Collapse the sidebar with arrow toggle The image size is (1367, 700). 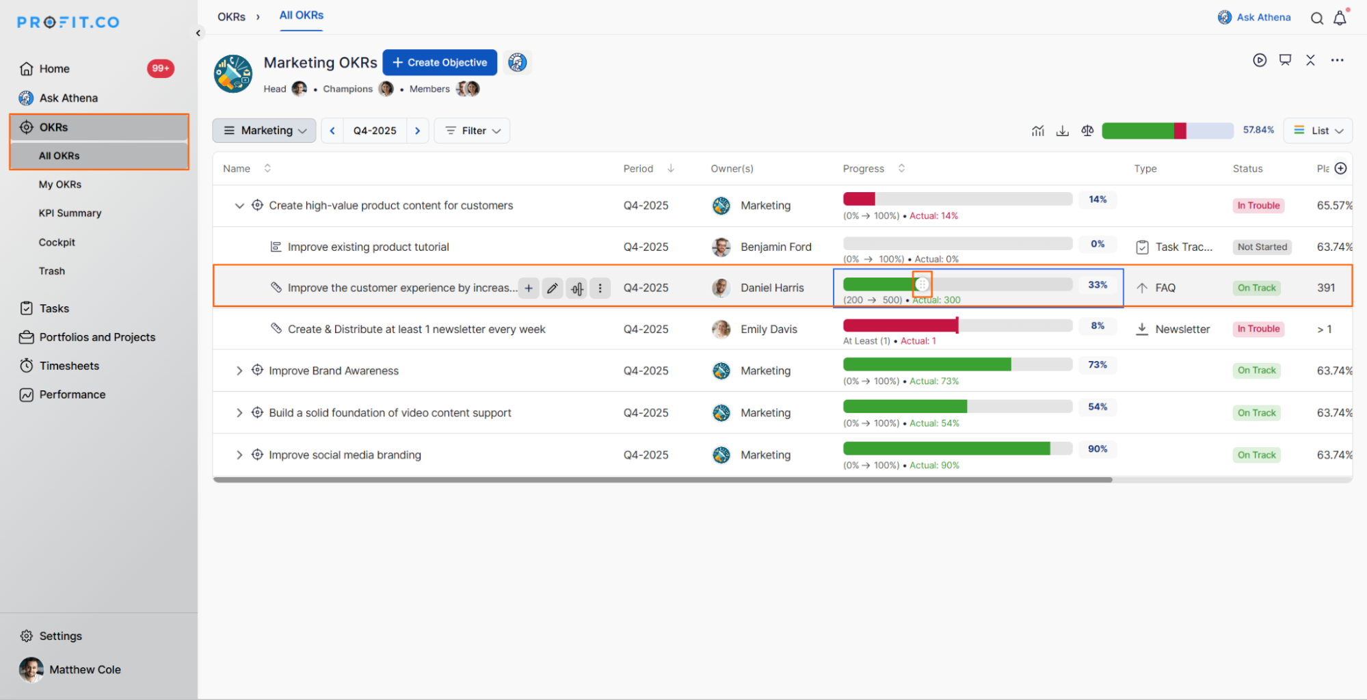[198, 33]
